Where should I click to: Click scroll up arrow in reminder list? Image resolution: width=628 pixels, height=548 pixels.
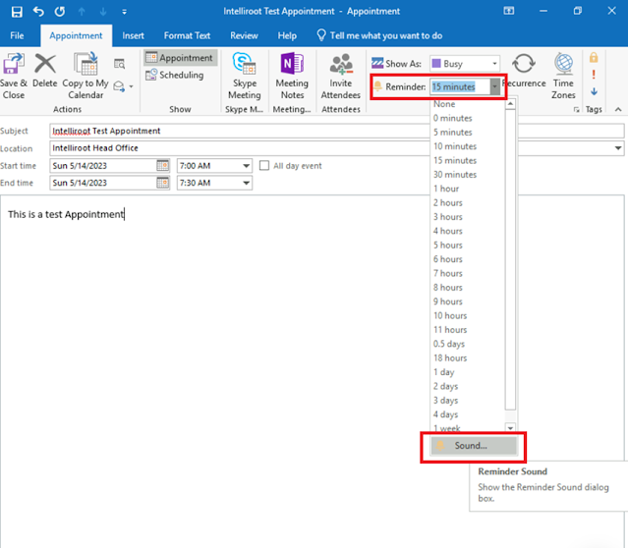510,104
